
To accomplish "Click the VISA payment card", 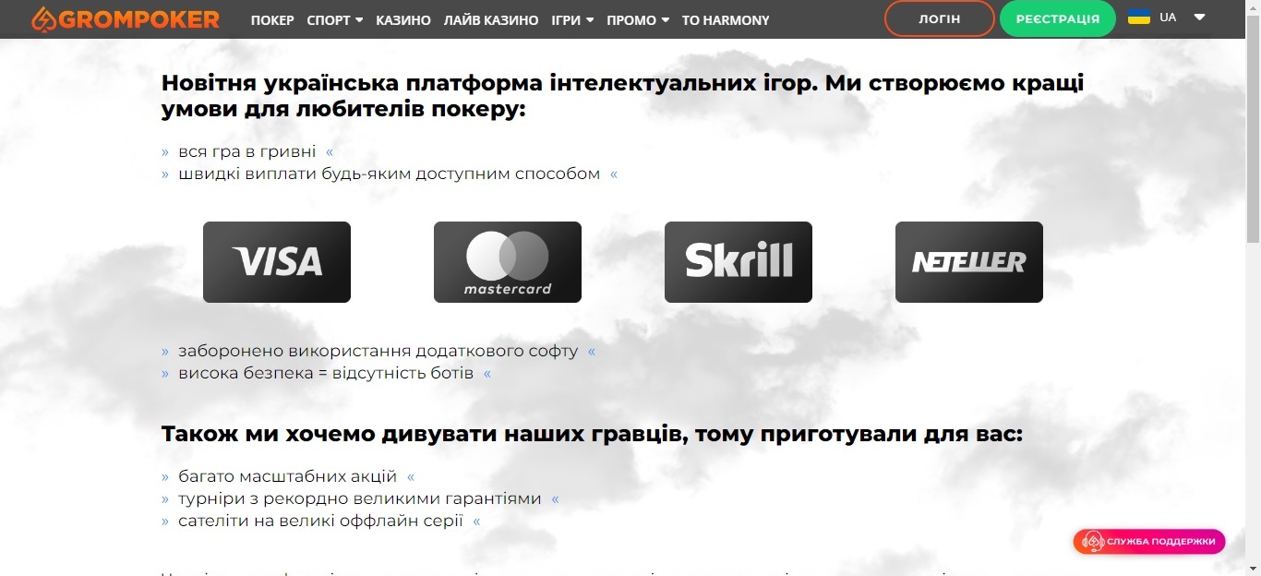I will [x=277, y=262].
